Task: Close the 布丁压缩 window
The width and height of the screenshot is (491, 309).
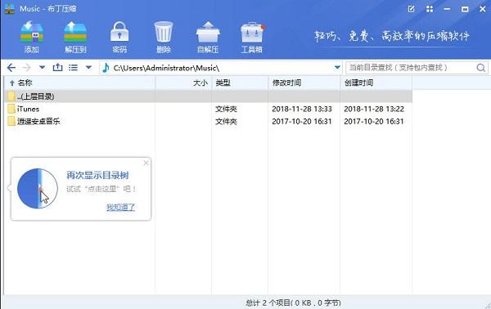Action: pyautogui.click(x=483, y=9)
